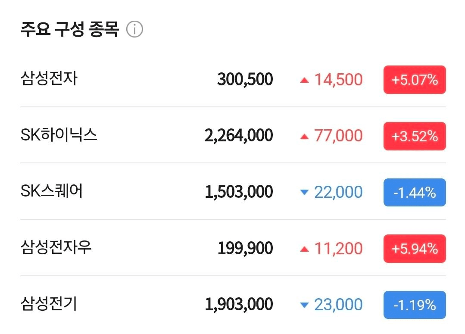Open the 삼성전자 stock name

click(49, 78)
